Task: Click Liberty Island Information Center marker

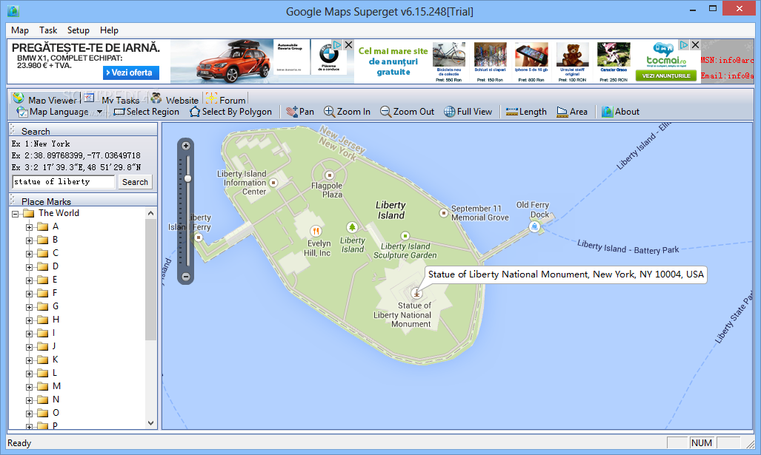Action: click(273, 183)
